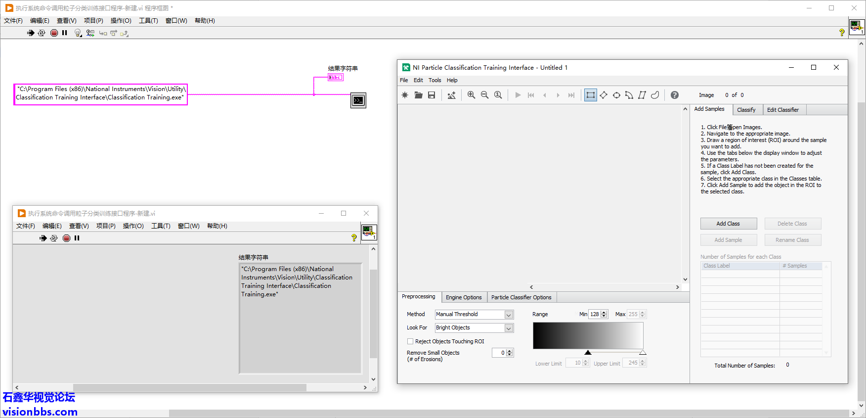Select the Freehand ROI tool
This screenshot has width=866, height=418.
pos(655,95)
